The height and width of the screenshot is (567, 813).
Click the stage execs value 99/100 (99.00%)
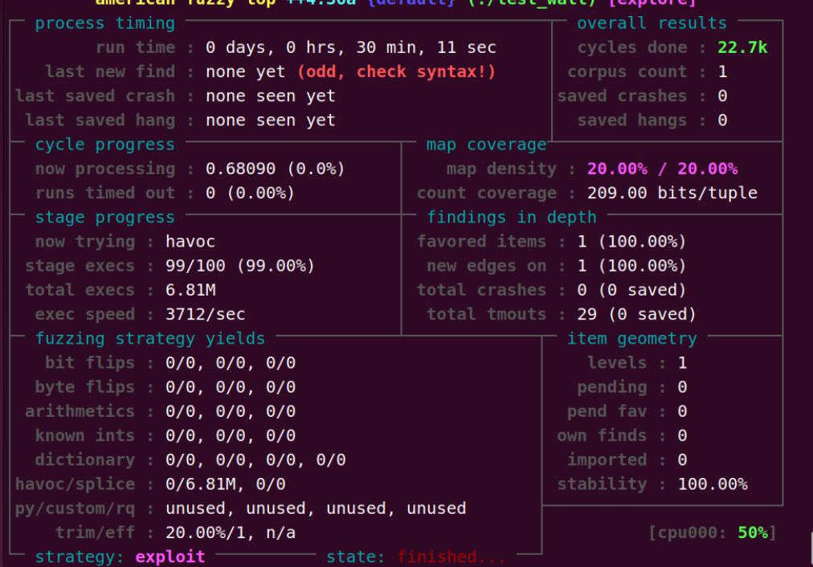tap(240, 266)
